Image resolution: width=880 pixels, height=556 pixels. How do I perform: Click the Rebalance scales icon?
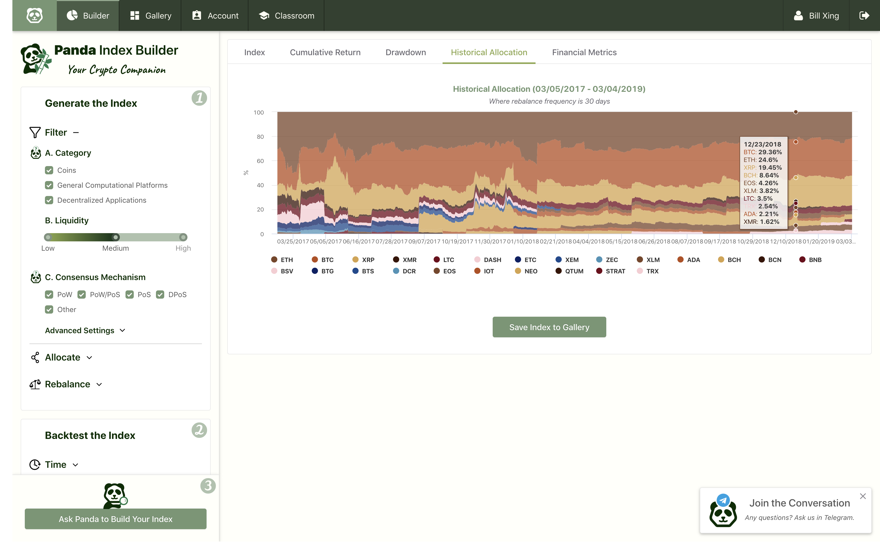(35, 384)
